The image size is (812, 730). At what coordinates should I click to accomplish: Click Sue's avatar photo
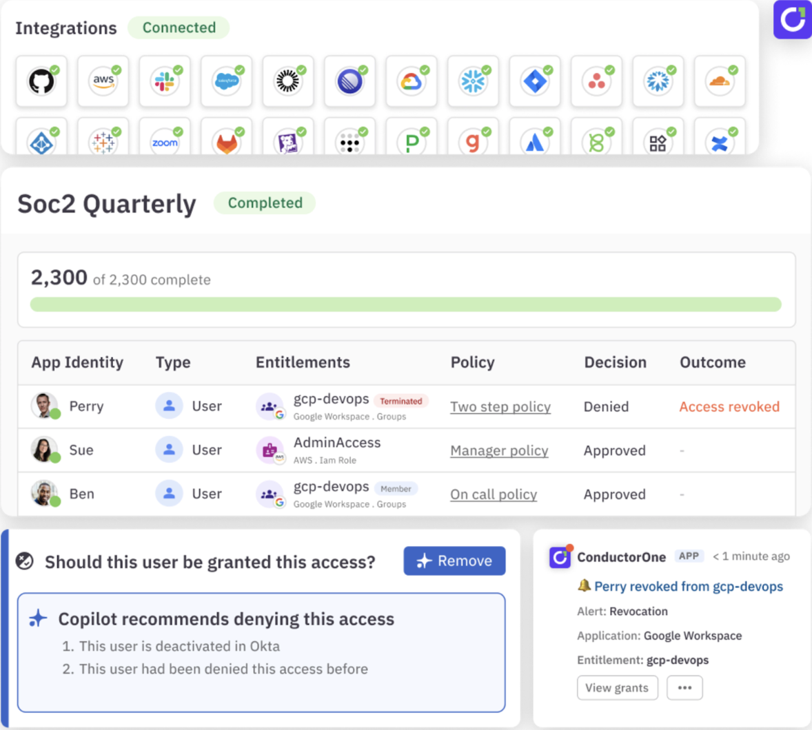click(x=45, y=450)
